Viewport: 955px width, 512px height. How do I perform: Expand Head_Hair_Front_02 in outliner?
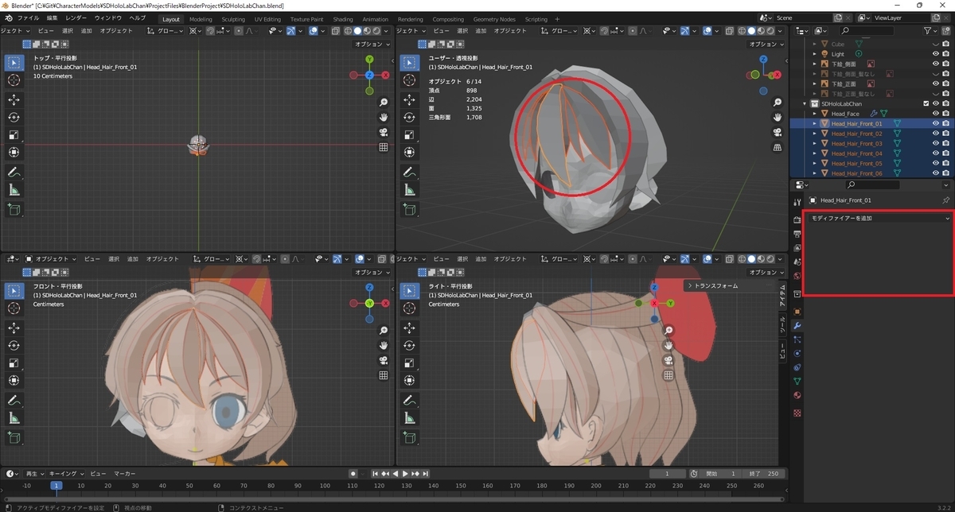(815, 134)
